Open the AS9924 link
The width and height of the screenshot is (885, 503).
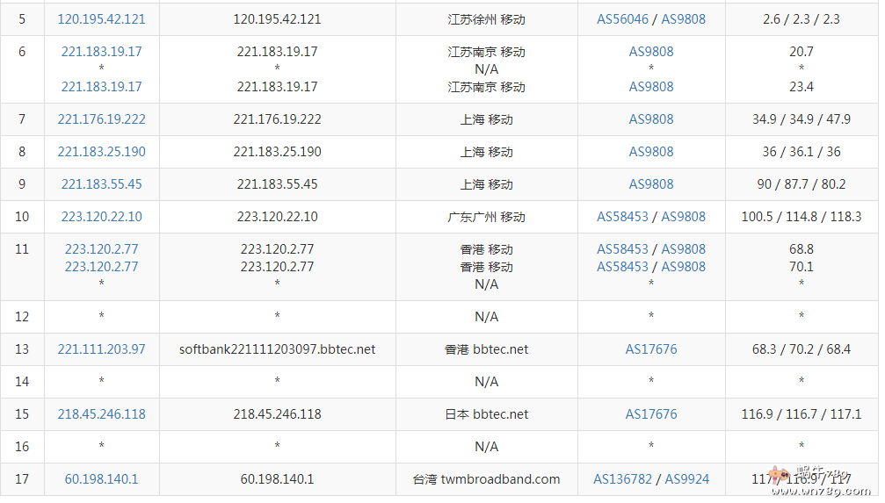point(686,479)
